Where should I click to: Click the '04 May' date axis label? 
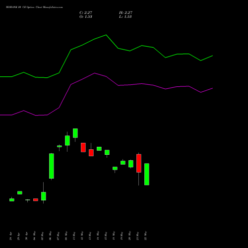(x=34, y=236)
